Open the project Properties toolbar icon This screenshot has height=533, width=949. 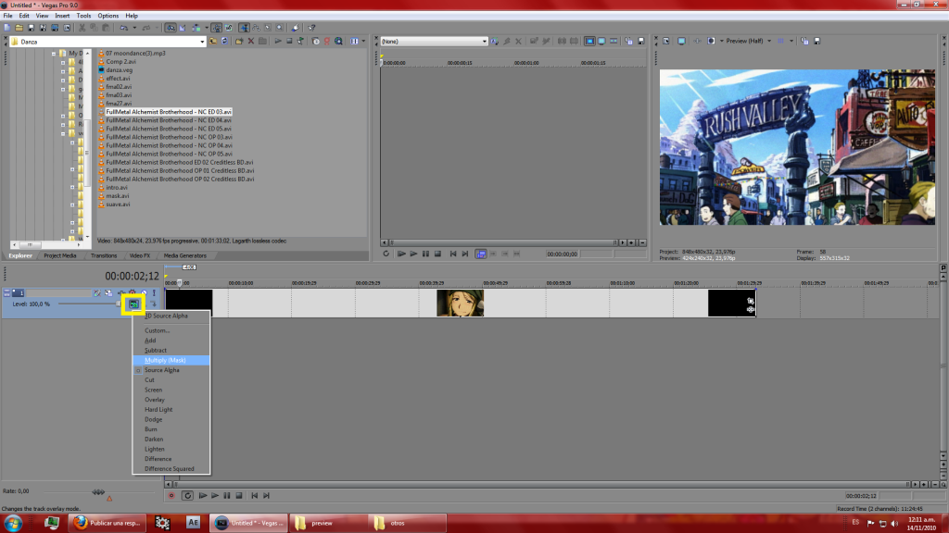(67, 28)
